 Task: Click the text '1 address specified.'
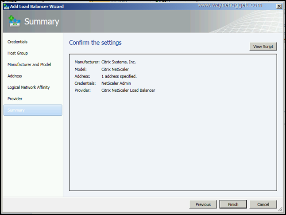(x=119, y=76)
